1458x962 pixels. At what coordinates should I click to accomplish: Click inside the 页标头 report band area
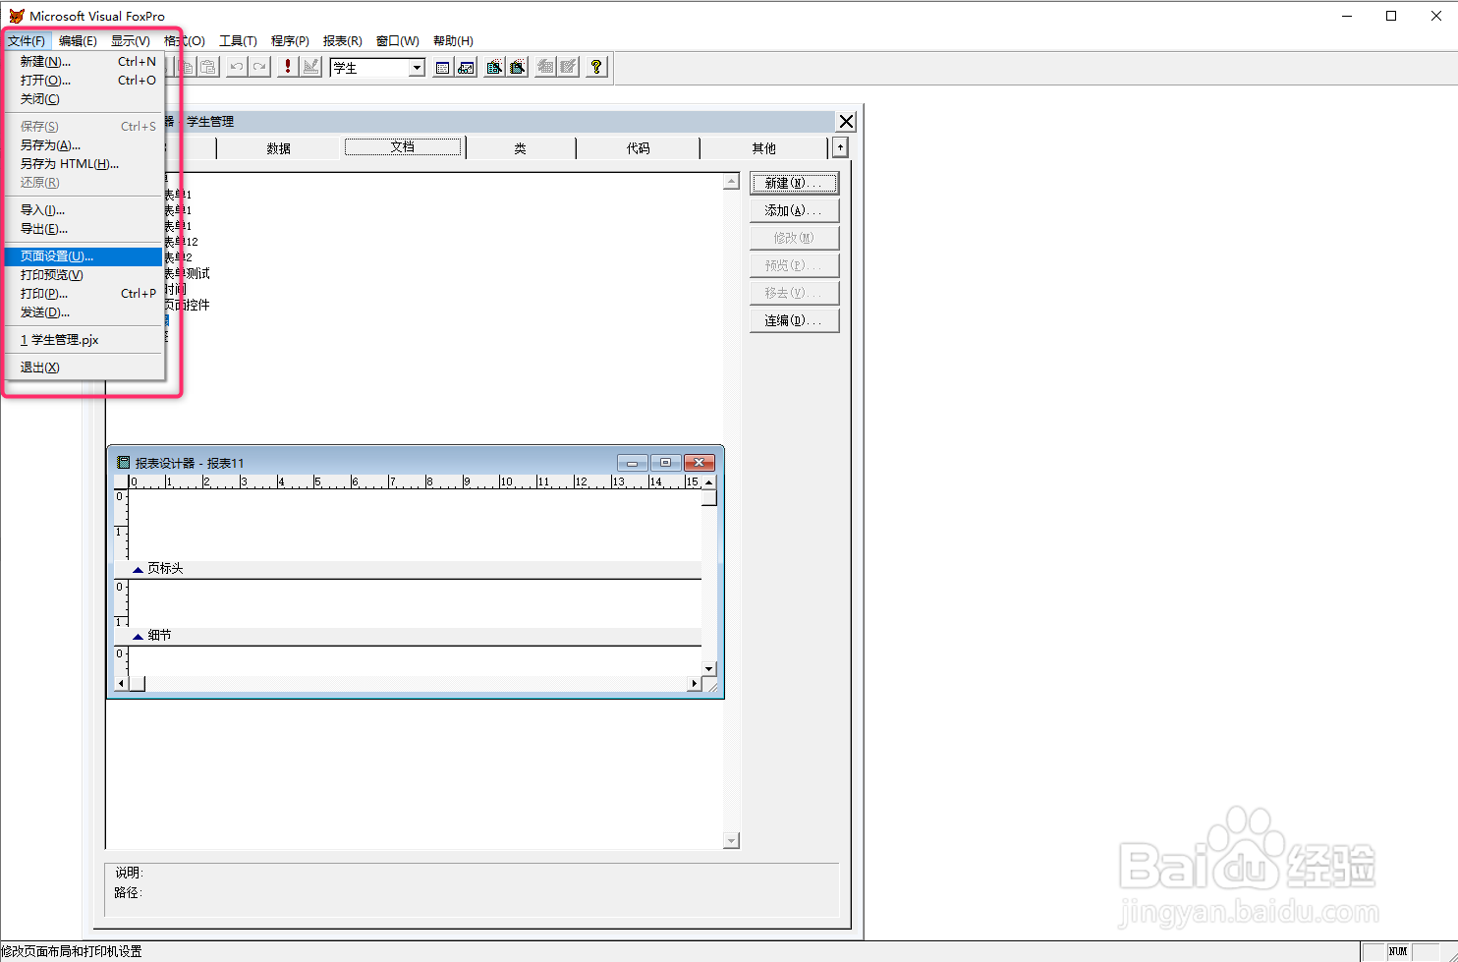(x=415, y=525)
